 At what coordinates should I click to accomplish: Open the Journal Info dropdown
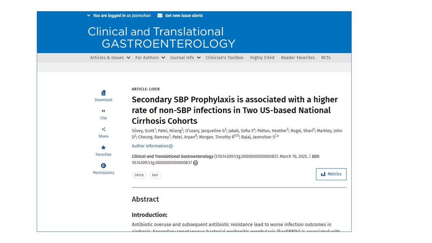(185, 58)
